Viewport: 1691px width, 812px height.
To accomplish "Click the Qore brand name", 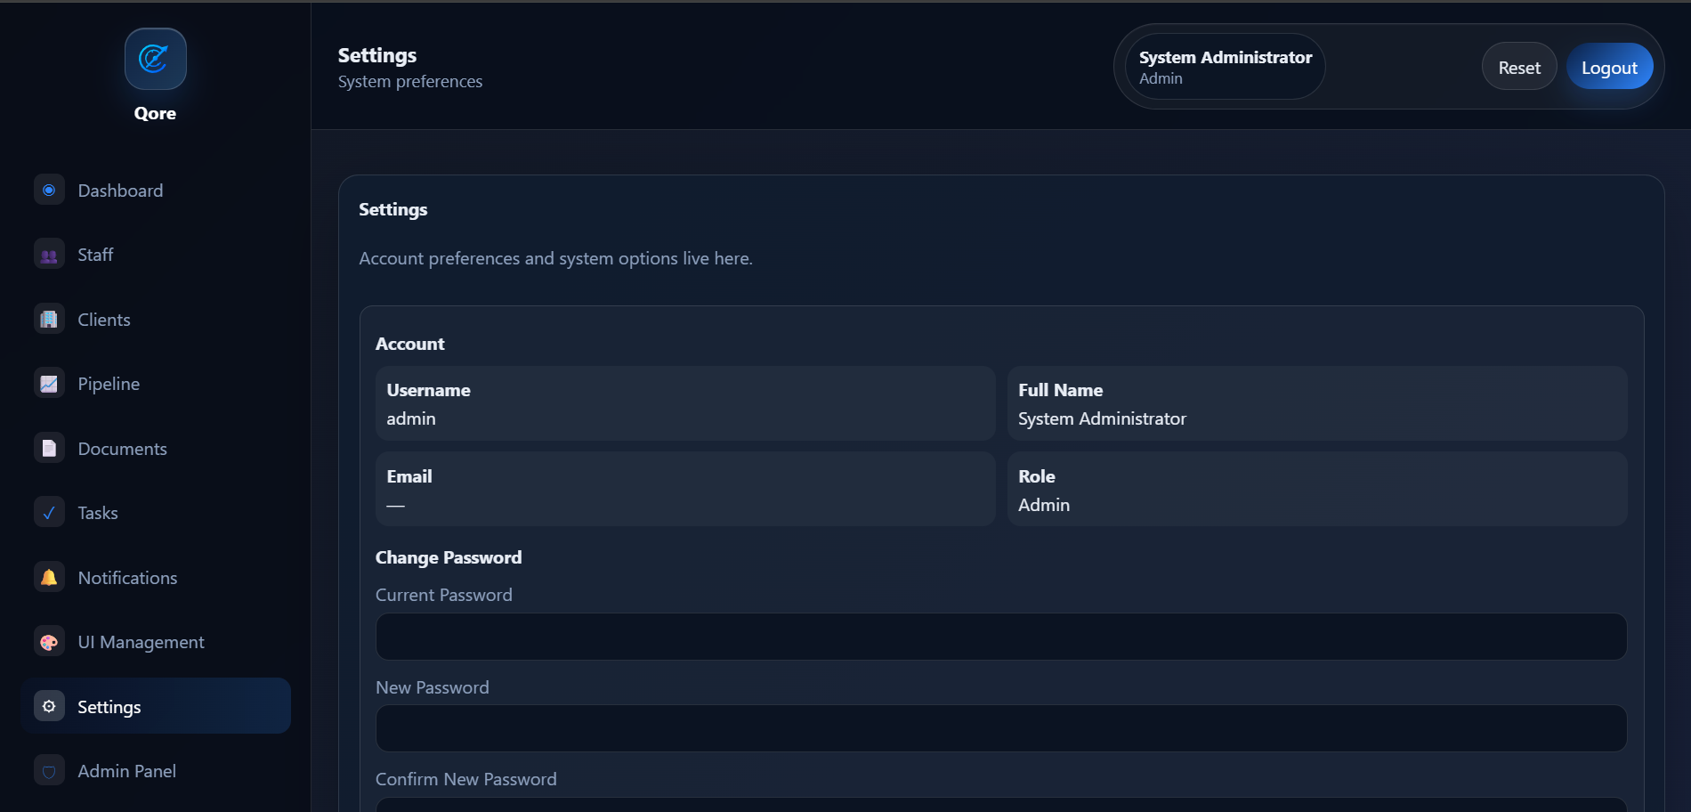I will [x=155, y=113].
